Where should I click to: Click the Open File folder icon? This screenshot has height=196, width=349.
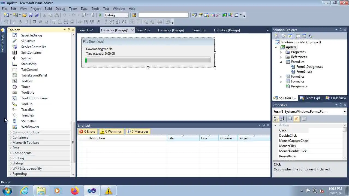pos(24,15)
